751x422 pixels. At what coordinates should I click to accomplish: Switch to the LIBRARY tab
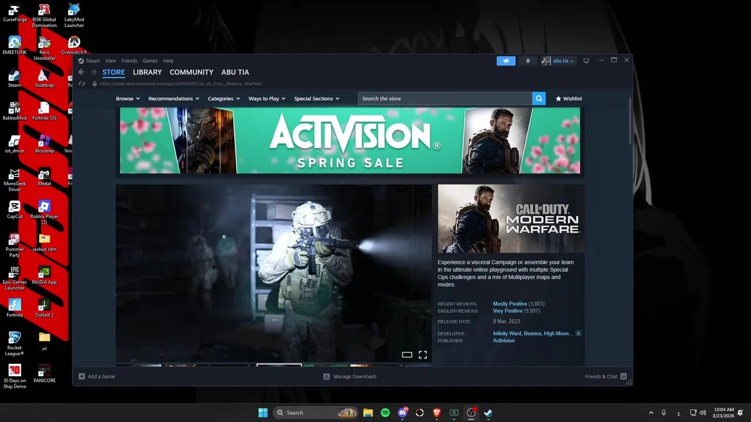pos(147,72)
